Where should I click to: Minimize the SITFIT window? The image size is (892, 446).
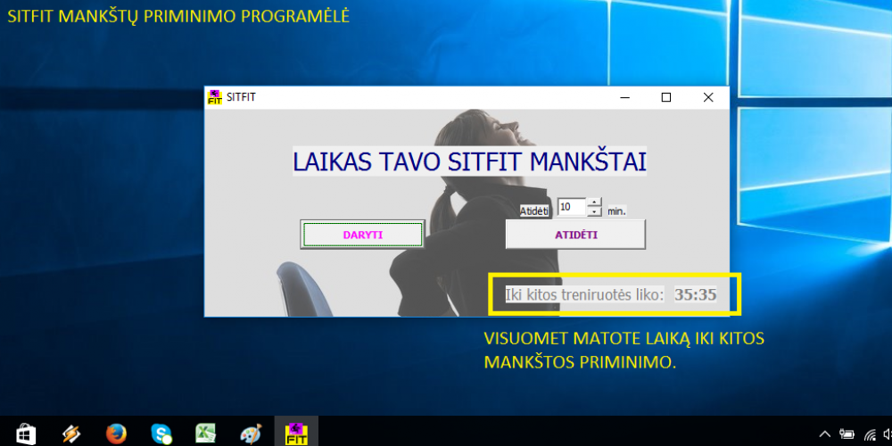pos(625,97)
